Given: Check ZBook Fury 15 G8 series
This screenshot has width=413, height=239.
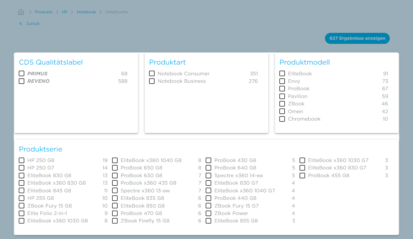Looking at the screenshot, I should 22,206.
